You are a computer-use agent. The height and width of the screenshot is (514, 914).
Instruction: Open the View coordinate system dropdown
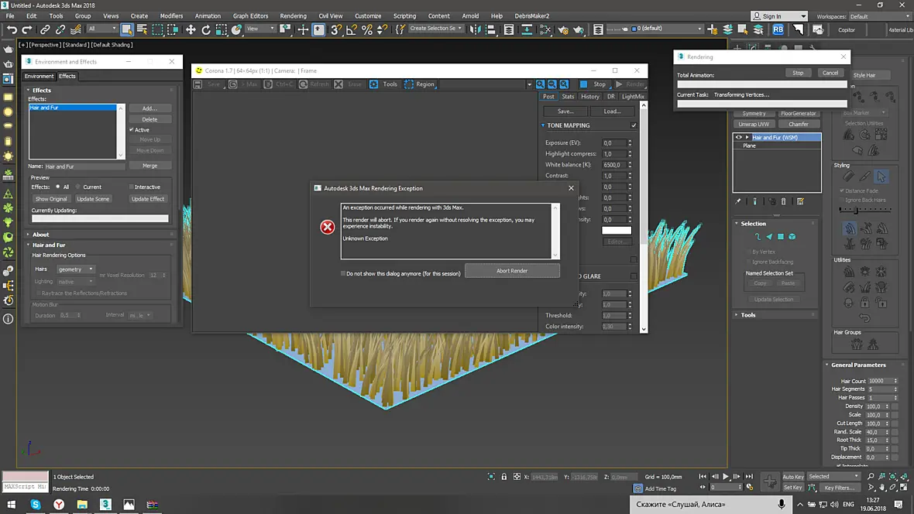coord(260,29)
